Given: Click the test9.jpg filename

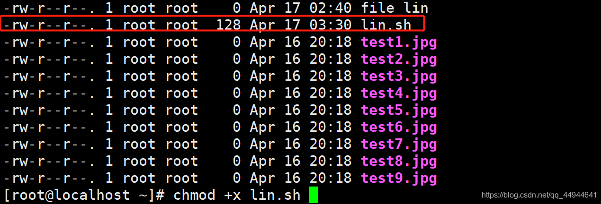Looking at the screenshot, I should coord(399,178).
